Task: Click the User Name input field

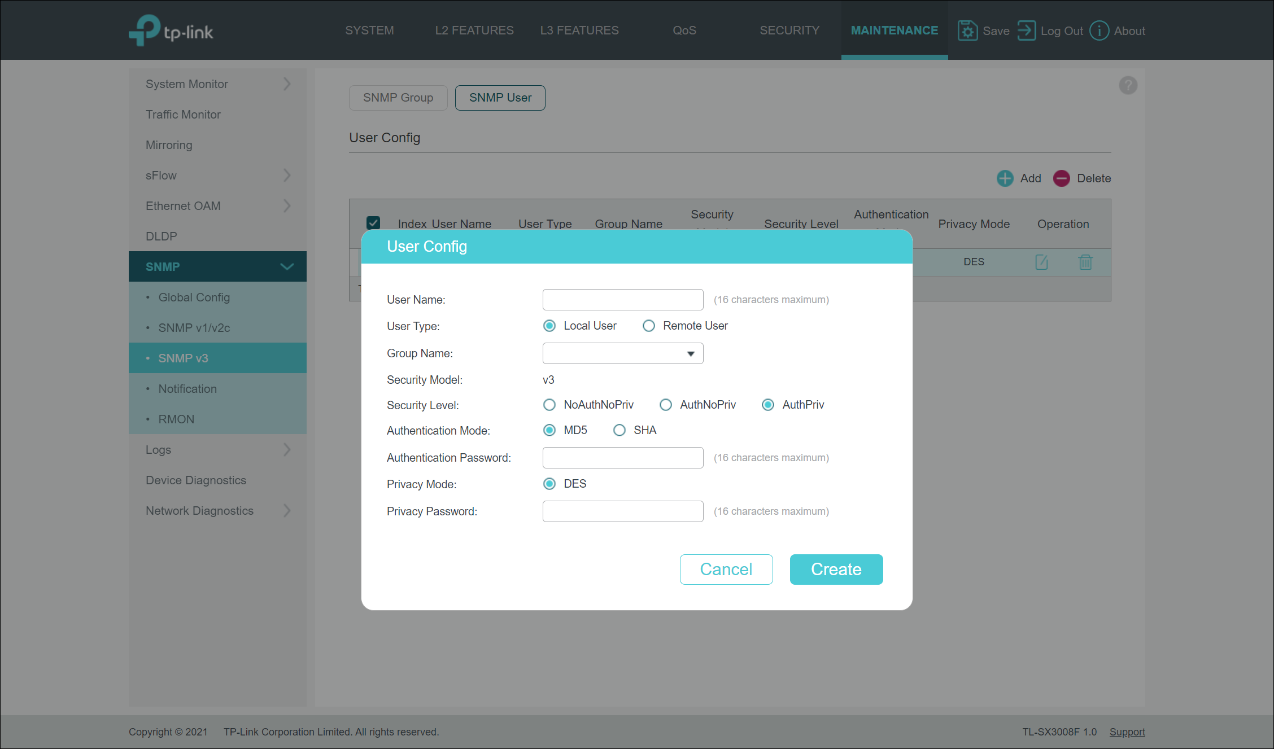Action: [622, 300]
